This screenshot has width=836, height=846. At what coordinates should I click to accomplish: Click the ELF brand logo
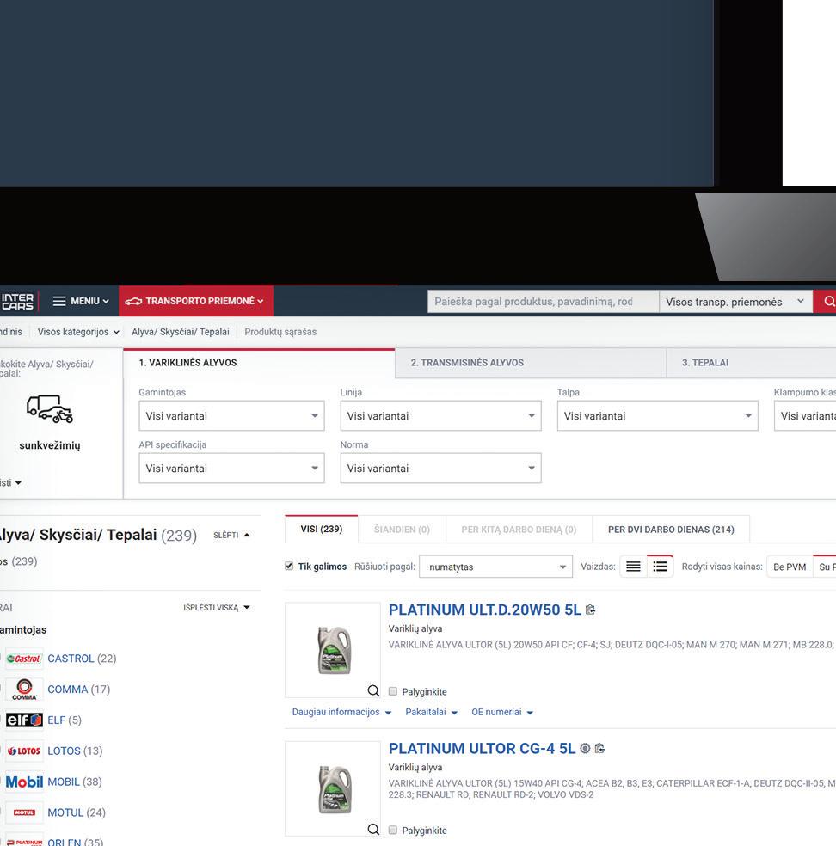tap(24, 720)
